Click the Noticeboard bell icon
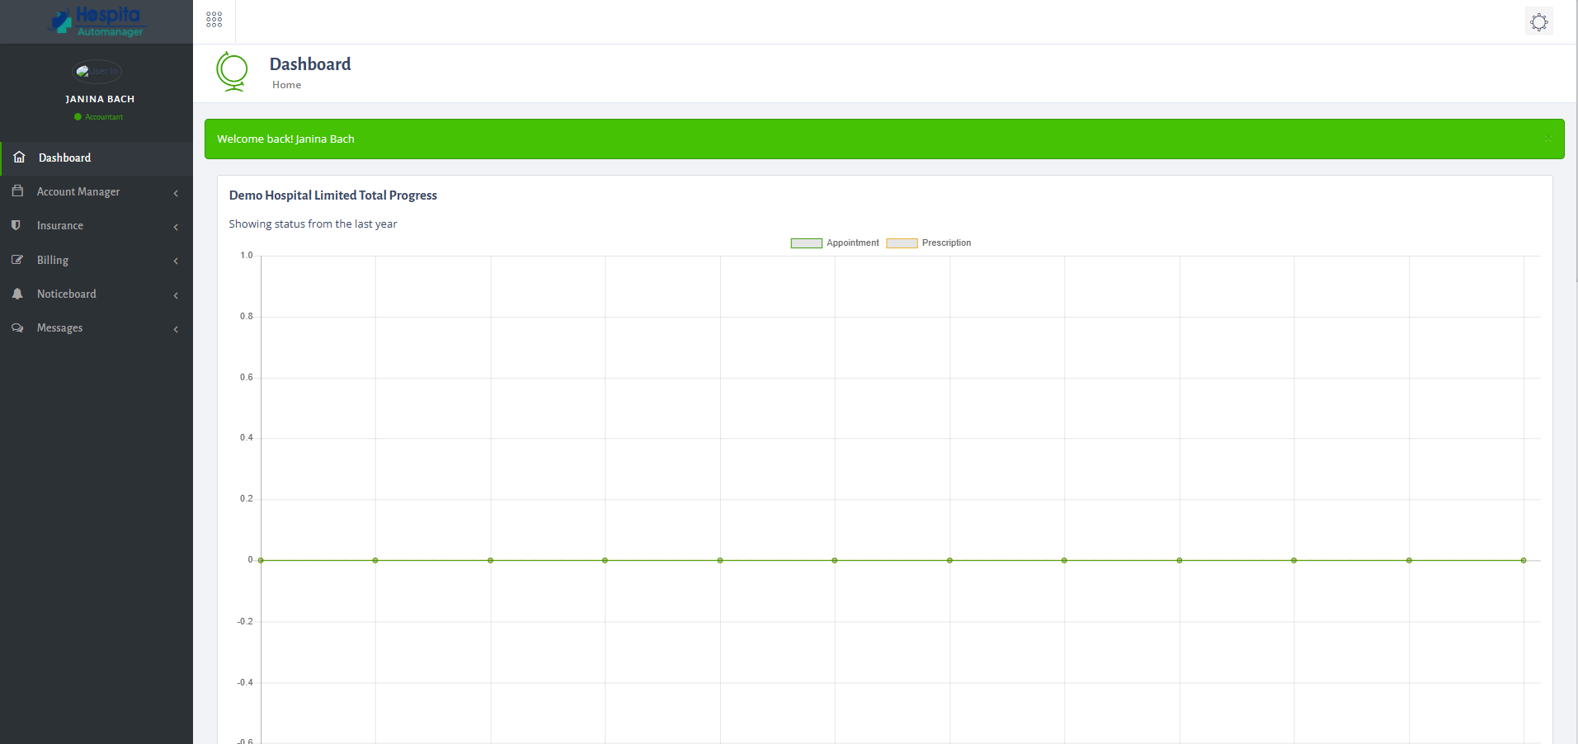The width and height of the screenshot is (1578, 744). click(x=18, y=294)
